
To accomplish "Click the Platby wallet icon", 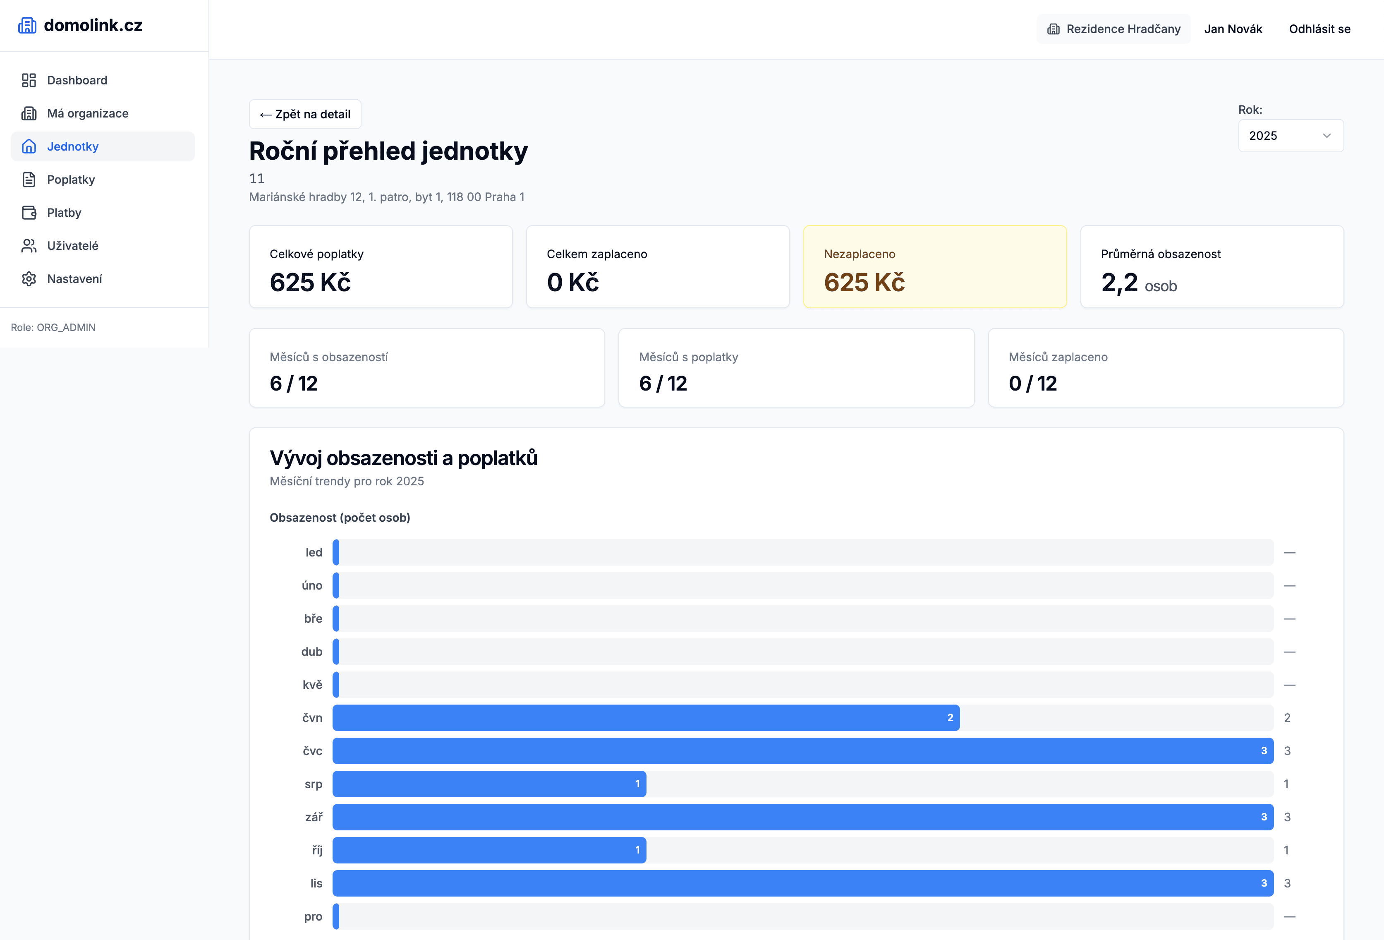I will (x=29, y=213).
